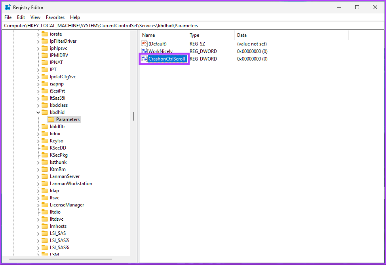This screenshot has width=386, height=265.
Task: Click the KSecPkg folder icon
Action: click(x=45, y=155)
